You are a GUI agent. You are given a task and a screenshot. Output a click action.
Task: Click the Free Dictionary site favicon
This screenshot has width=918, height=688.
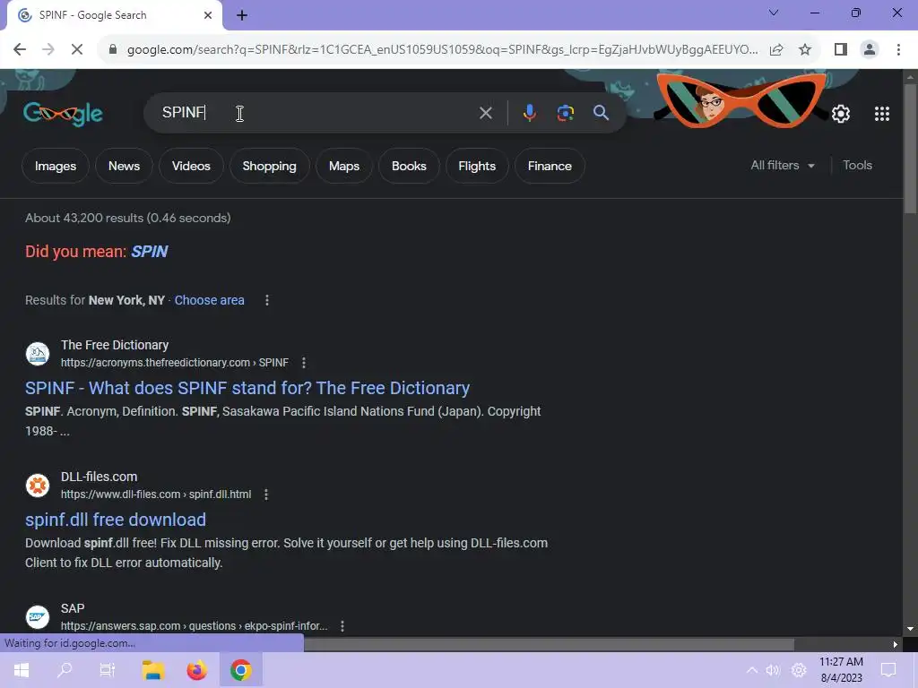[38, 353]
